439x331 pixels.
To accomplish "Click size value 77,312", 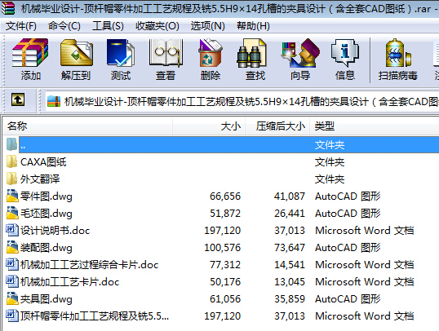I will pos(225,265).
